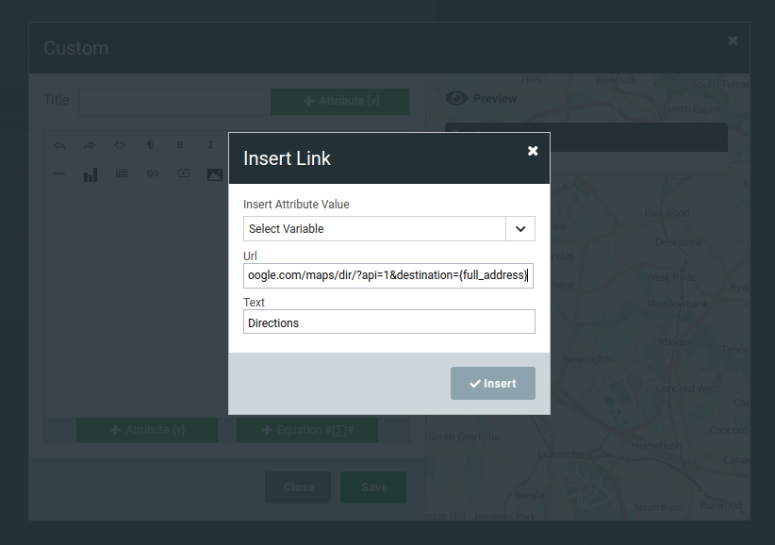
Task: Click the bar chart icon in the toolbar
Action: [x=90, y=173]
